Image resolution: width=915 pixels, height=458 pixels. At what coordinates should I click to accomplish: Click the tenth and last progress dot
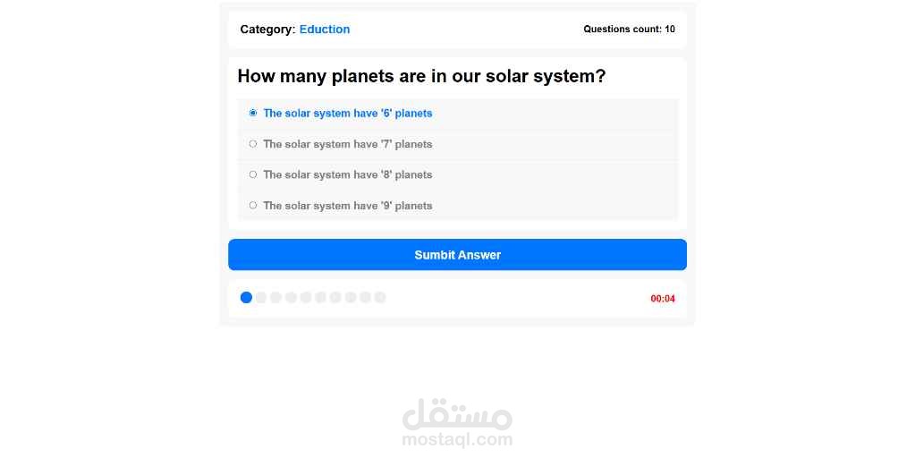pyautogui.click(x=380, y=298)
